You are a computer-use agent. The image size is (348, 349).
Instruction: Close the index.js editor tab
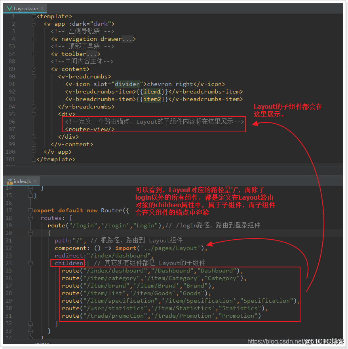pyautogui.click(x=36, y=181)
